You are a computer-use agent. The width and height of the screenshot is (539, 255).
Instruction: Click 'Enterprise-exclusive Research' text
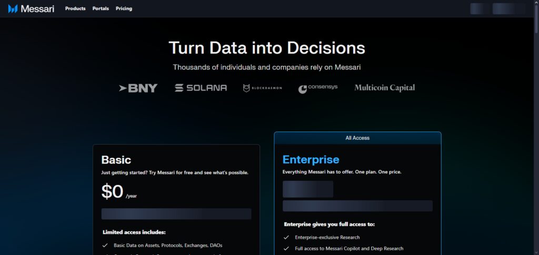coord(327,237)
